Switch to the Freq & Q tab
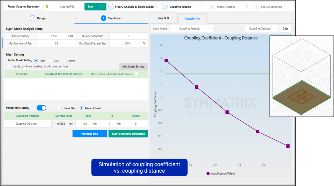The width and height of the screenshot is (334, 186). click(x=163, y=18)
